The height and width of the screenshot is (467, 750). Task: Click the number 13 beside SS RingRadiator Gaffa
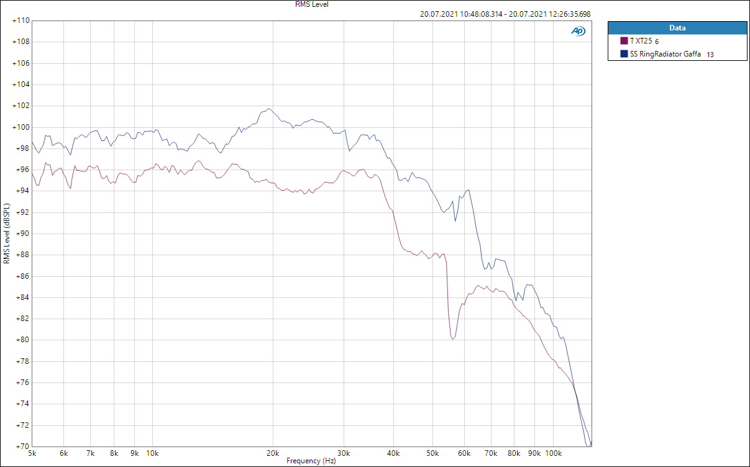710,55
